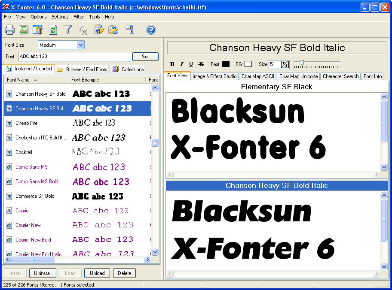The image size is (392, 290).
Task: Click the printer icon in toolbar
Action: click(x=10, y=30)
